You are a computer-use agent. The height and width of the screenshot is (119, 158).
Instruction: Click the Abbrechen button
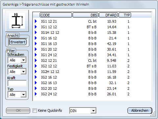140,110
